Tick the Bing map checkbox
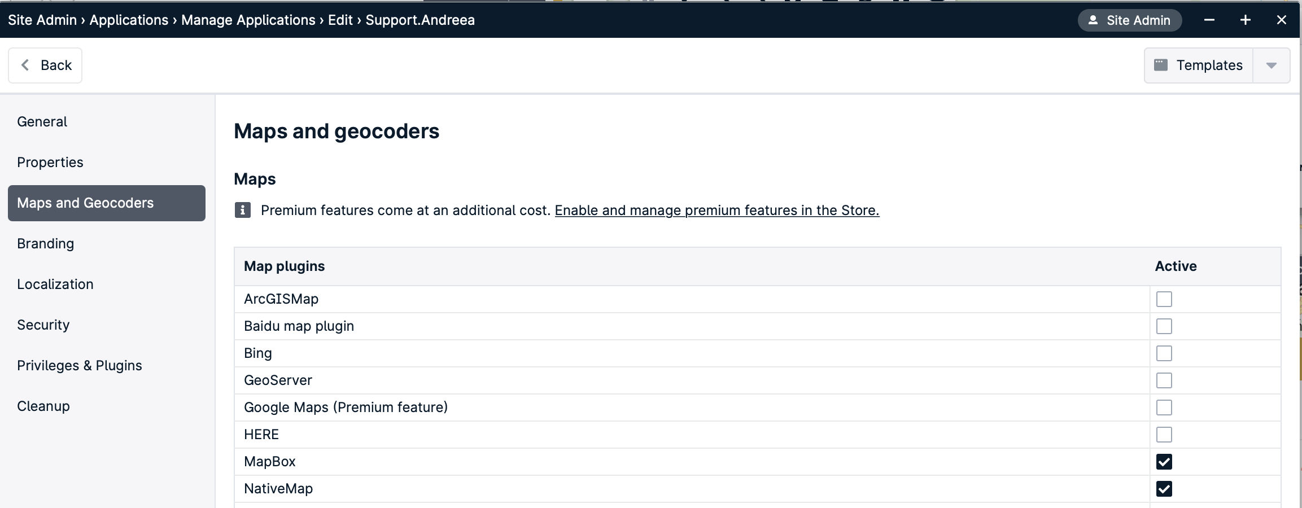Viewport: 1302px width, 508px height. click(x=1164, y=353)
